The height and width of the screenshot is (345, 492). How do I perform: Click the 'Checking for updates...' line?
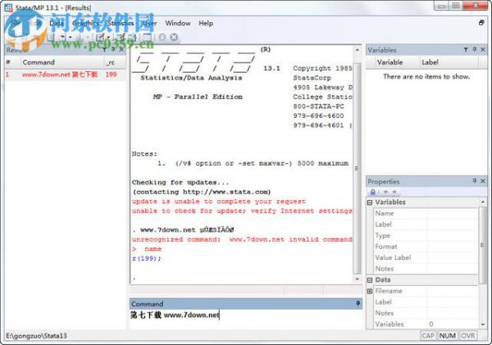180,182
